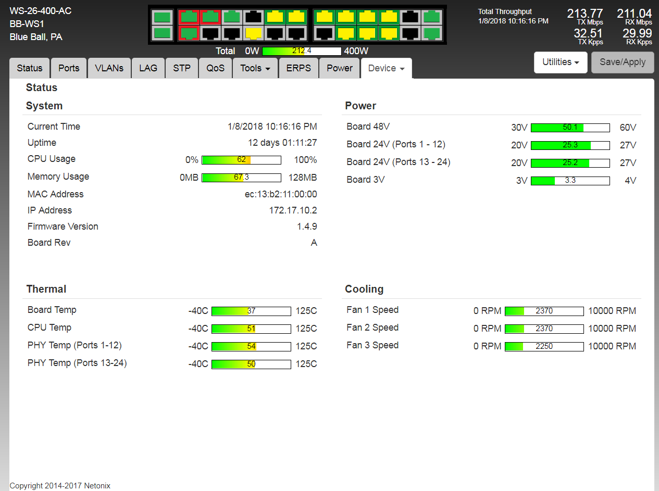The image size is (659, 491).
Task: Click the Save/Apply button
Action: coord(623,62)
